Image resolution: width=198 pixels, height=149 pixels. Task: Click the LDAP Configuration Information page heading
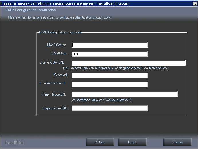point(30,10)
